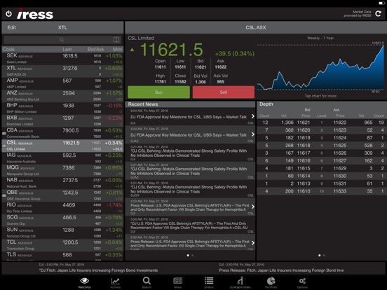Screen dimensions: 387x290
Task: Select TCL Transurban Group row
Action: (62, 245)
